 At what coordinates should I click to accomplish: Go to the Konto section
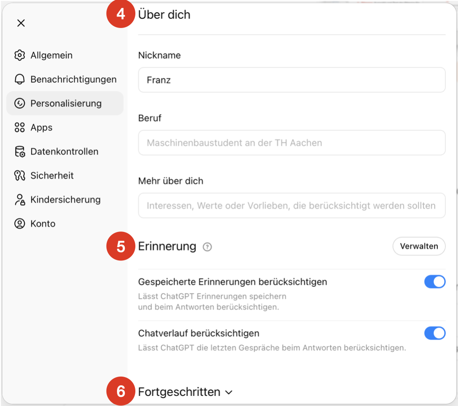pyautogui.click(x=43, y=224)
